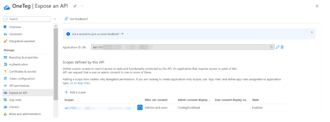Open the Overview menu item

point(15,27)
